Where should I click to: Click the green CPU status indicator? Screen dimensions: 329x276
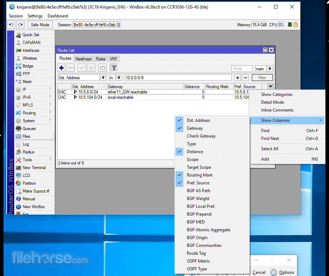tap(290, 25)
